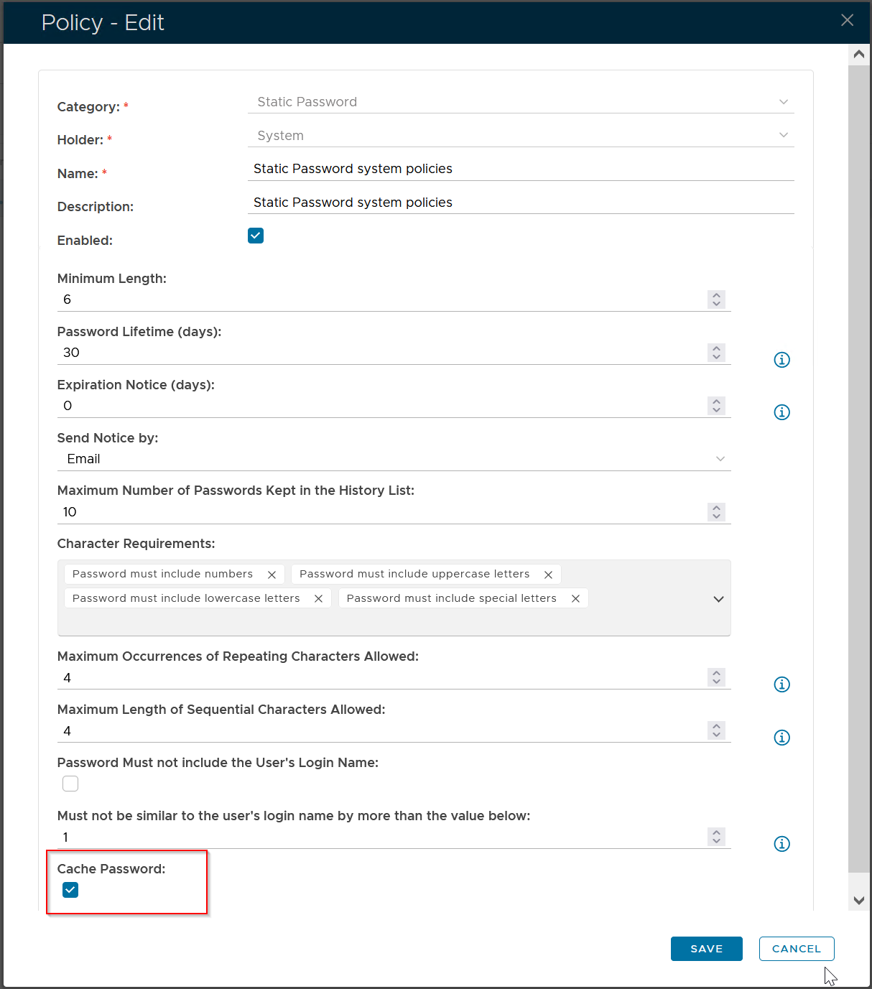Remove 'Password must include lowercase letters' tag

click(x=318, y=598)
